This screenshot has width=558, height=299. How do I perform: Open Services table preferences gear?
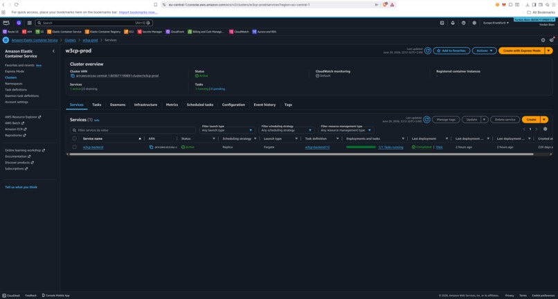point(545,129)
